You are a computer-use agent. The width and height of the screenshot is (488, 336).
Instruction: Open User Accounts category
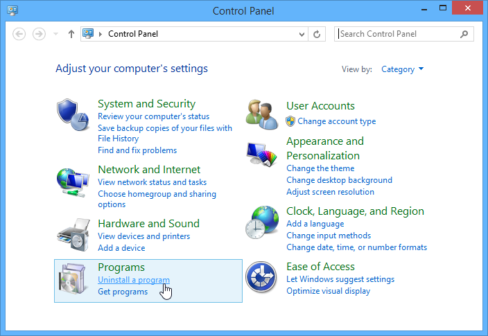320,106
